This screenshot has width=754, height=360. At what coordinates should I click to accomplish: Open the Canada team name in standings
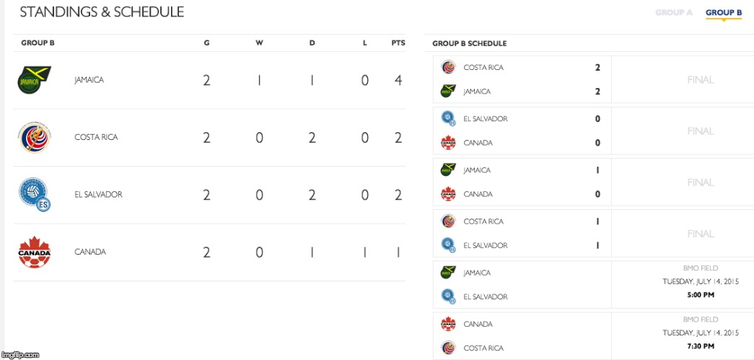90,252
